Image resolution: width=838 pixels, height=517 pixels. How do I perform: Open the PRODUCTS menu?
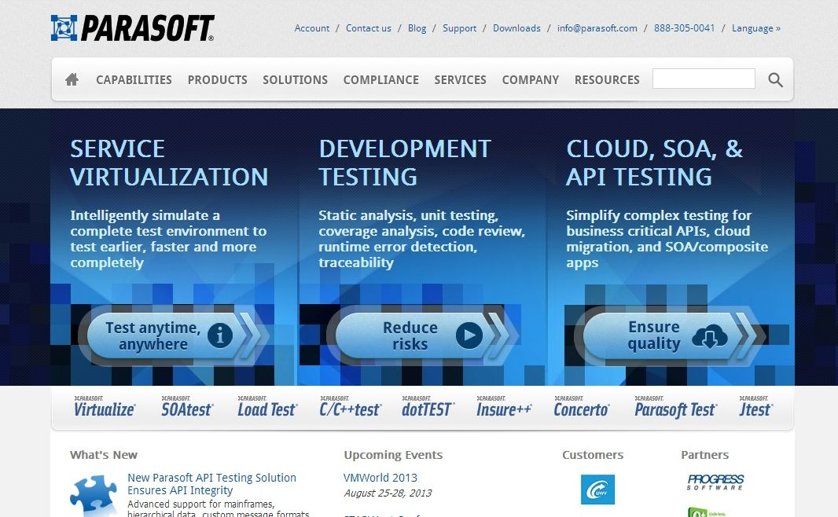click(x=218, y=79)
